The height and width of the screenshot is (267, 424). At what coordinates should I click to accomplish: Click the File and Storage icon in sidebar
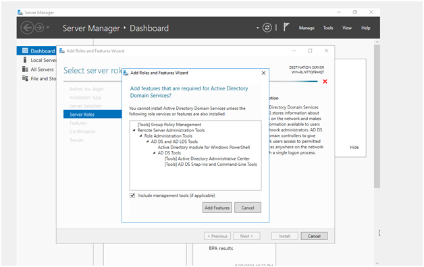[x=25, y=78]
